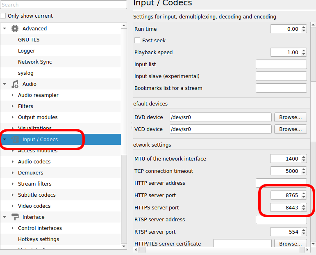Click the Interface paint roller icon
The image size is (316, 255).
(x=15, y=217)
